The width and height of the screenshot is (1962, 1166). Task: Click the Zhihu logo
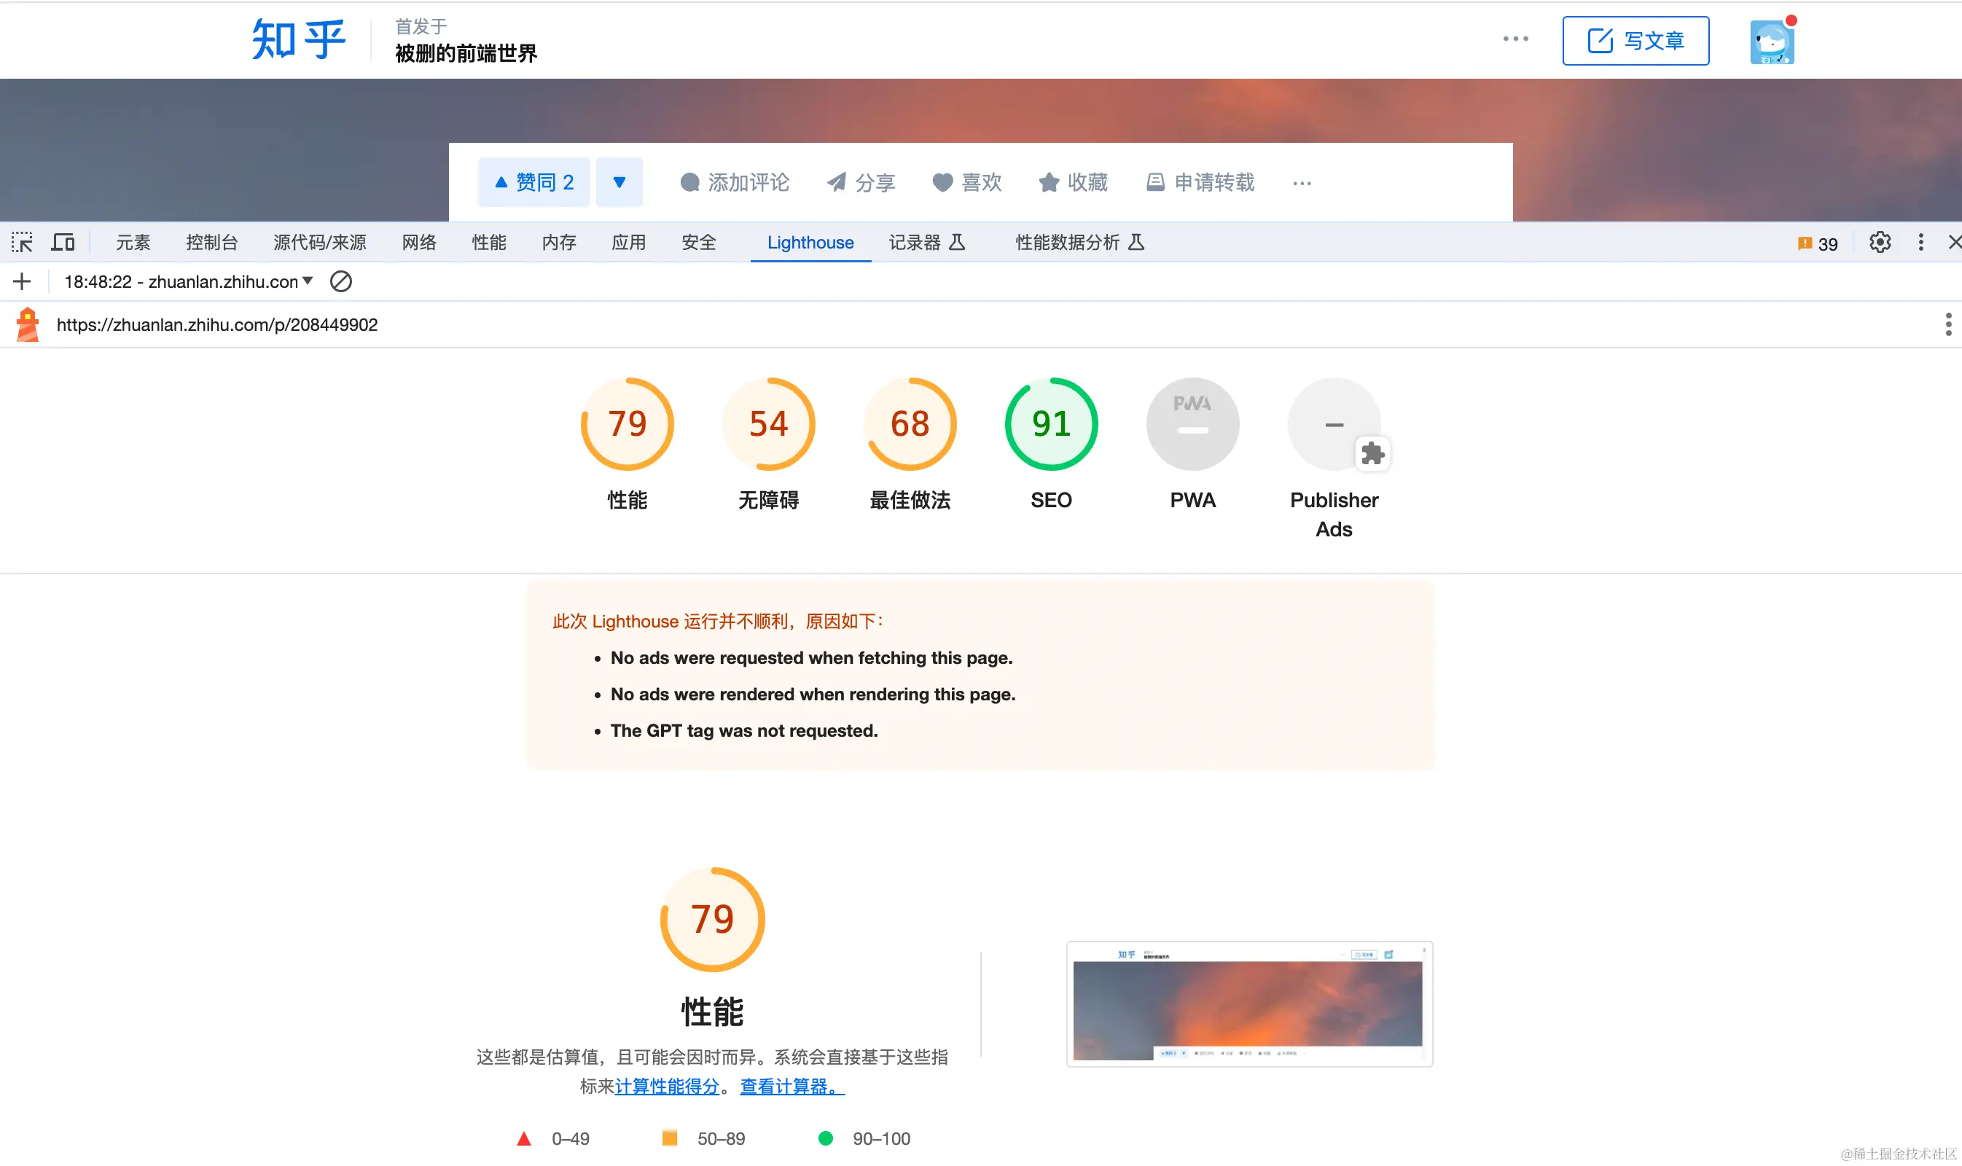[298, 39]
